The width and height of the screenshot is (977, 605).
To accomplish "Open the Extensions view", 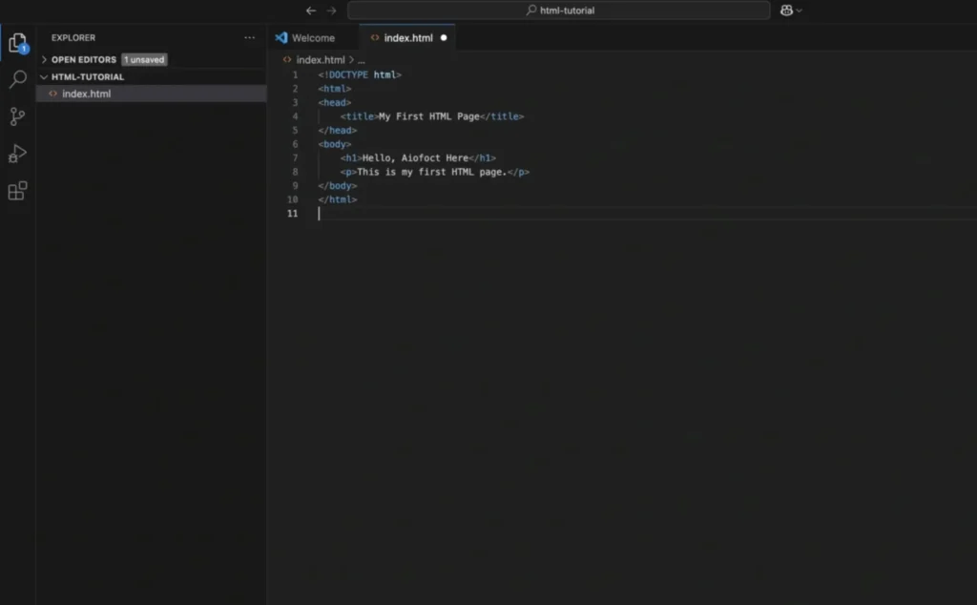I will click(x=17, y=191).
